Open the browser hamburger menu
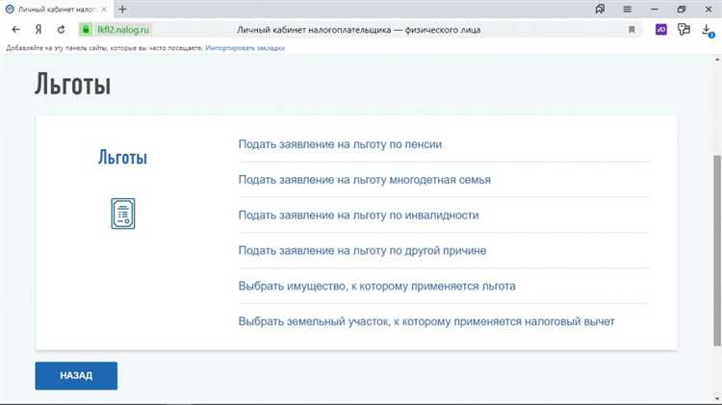Viewport: 722px width, 405px height. (x=627, y=9)
